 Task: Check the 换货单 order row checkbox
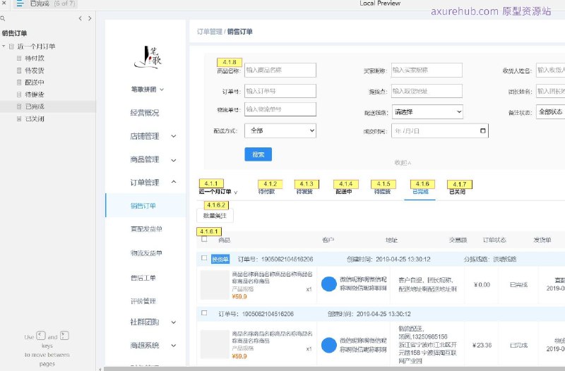tap(204, 258)
